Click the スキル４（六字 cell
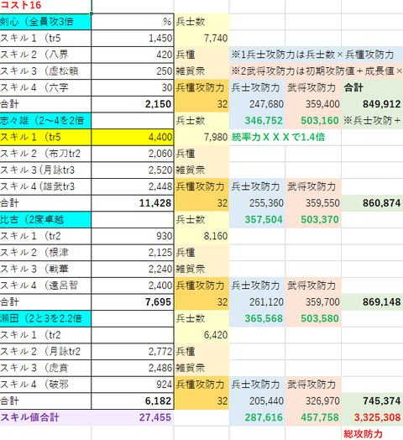403x440 pixels. (45, 87)
